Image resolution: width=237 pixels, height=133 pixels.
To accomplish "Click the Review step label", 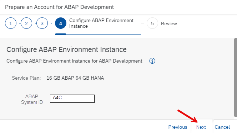I will point(169,23).
